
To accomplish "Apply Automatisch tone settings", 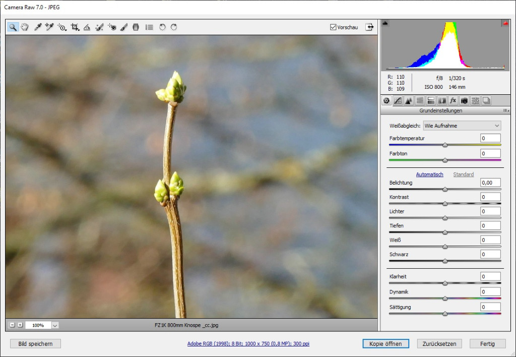I will (429, 174).
